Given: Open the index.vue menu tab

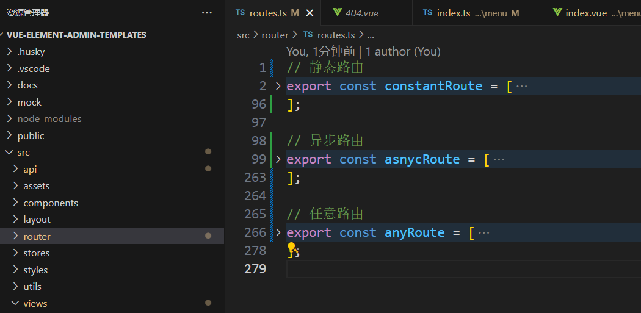Looking at the screenshot, I should 595,13.
